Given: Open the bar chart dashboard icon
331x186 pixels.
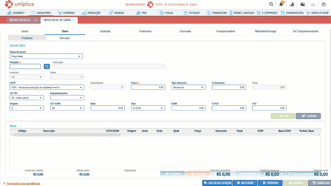Looking at the screenshot, I should pos(292,4).
